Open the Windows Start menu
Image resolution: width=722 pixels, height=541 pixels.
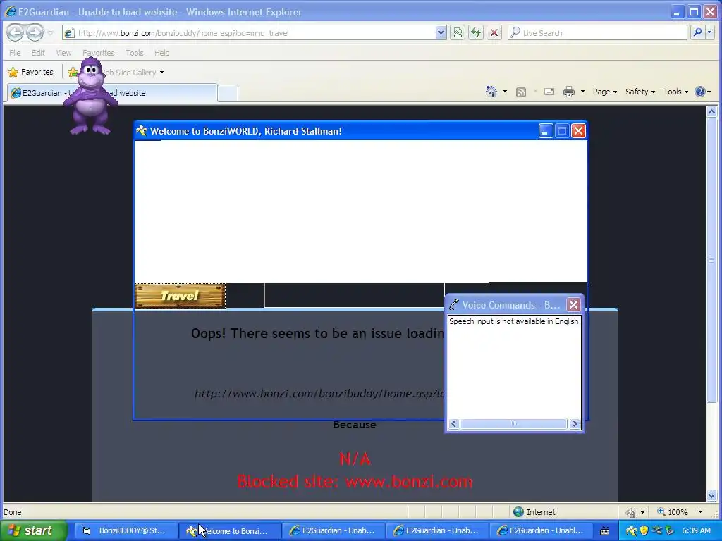coord(33,530)
